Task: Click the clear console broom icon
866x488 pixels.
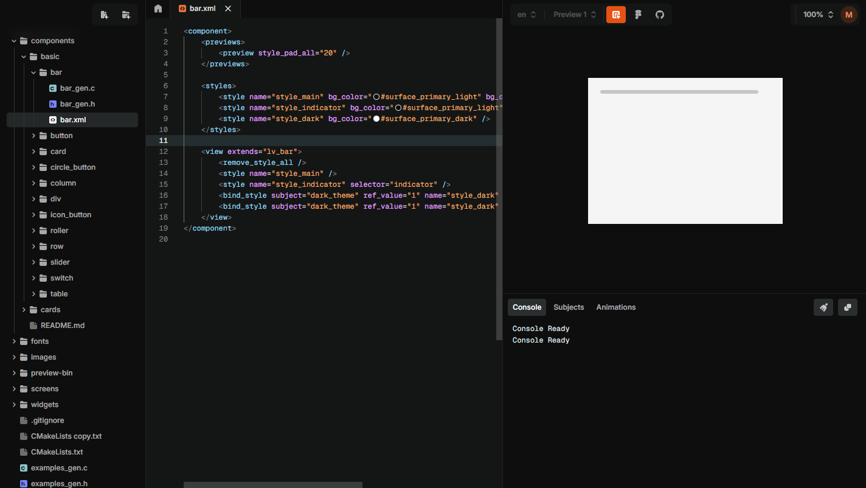Action: pos(823,307)
